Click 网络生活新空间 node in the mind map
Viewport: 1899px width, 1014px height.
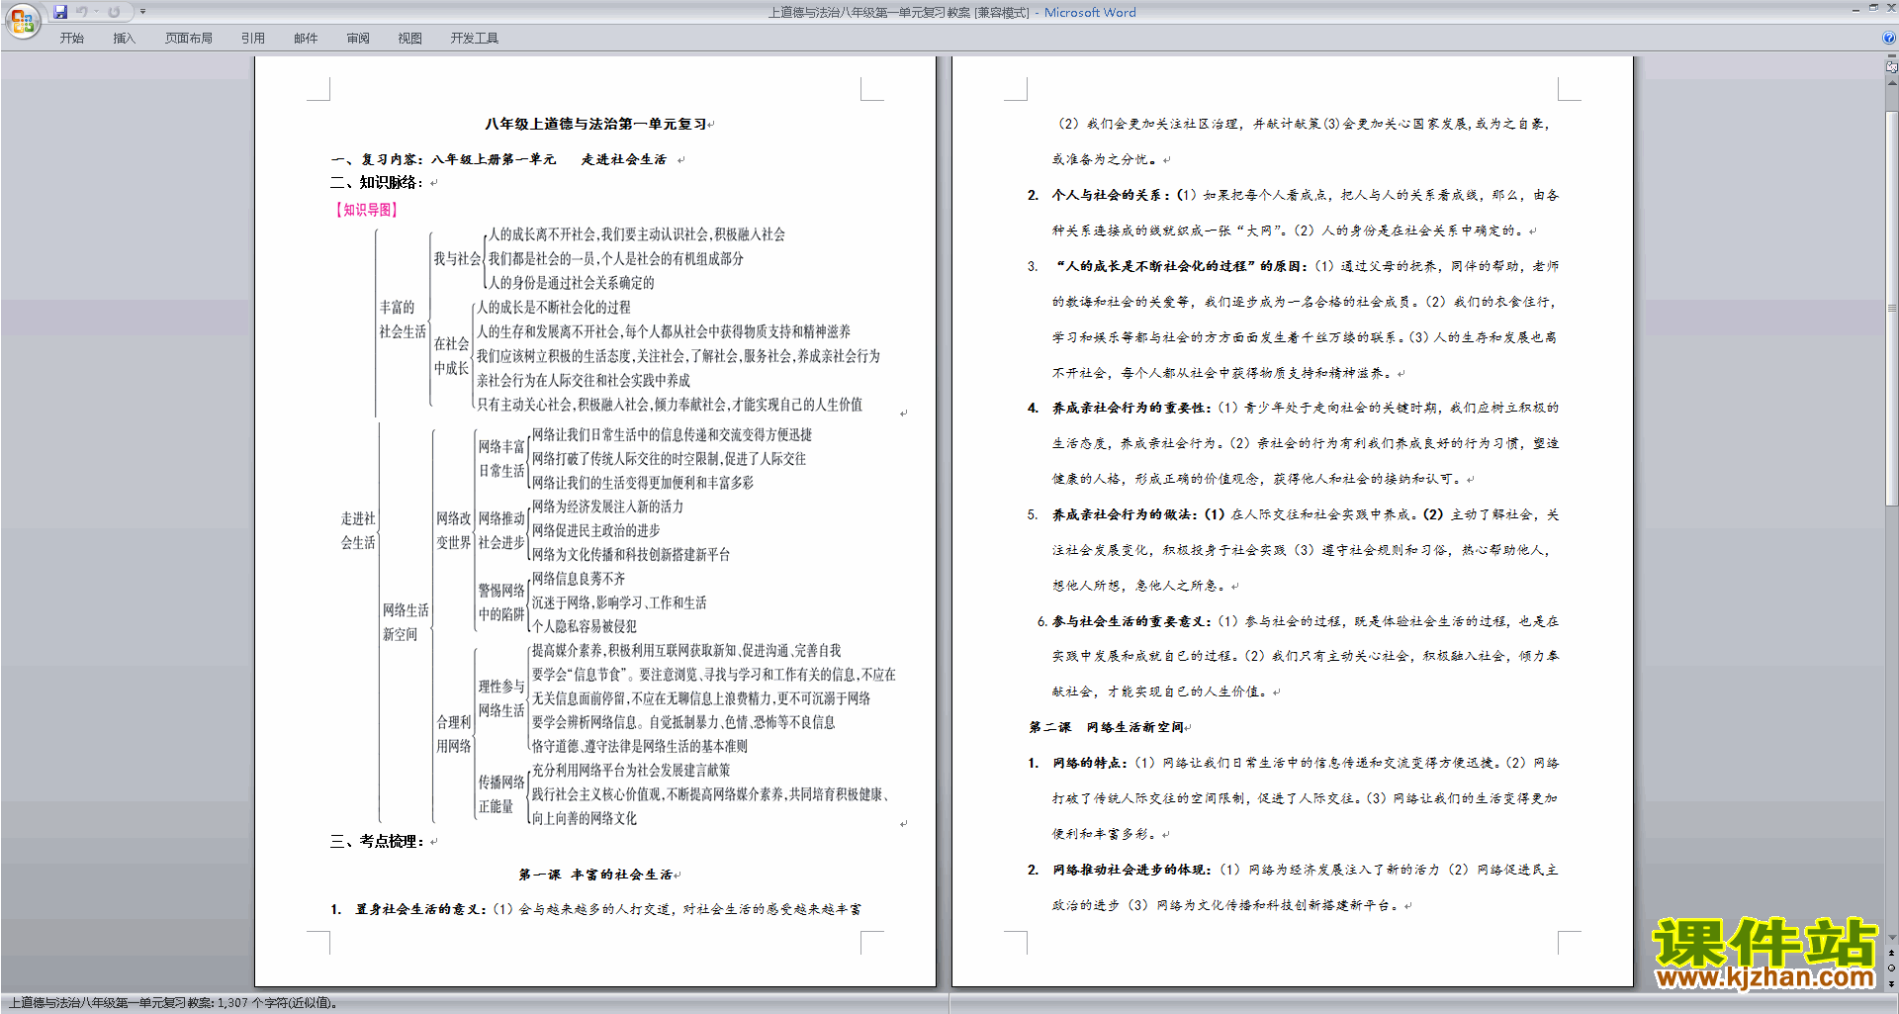pyautogui.click(x=406, y=622)
